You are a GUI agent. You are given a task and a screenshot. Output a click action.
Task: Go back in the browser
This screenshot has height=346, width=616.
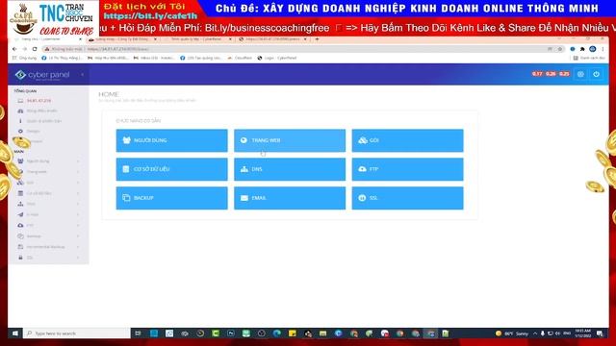pos(14,49)
